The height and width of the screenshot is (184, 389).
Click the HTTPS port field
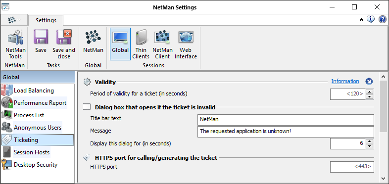pos(352,167)
